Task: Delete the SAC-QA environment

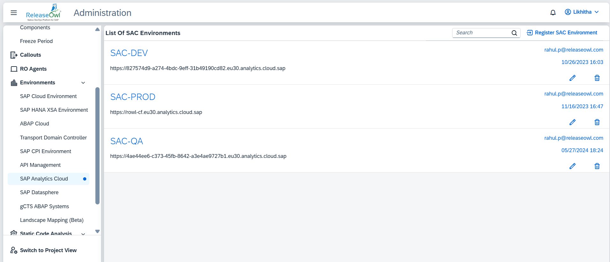Action: pyautogui.click(x=597, y=166)
